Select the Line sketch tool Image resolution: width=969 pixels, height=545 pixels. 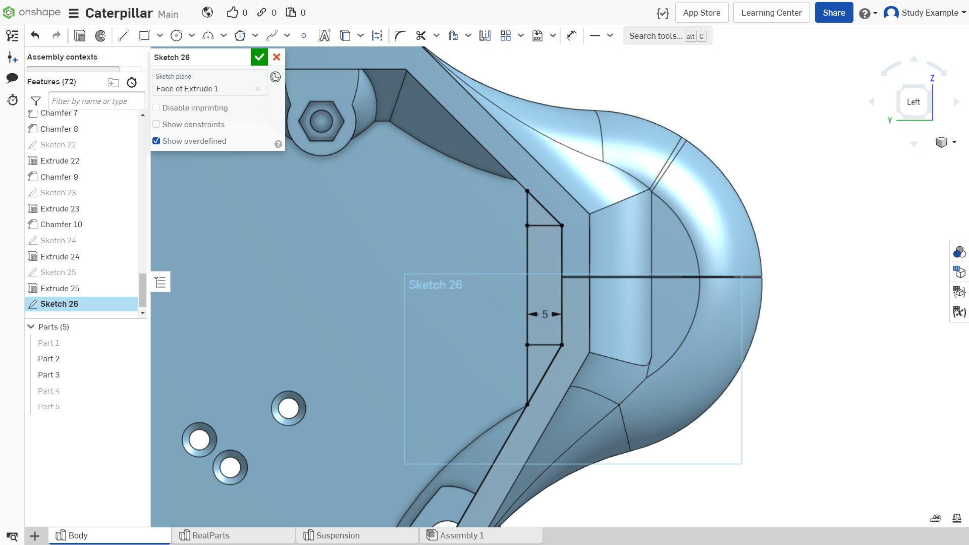coord(124,36)
